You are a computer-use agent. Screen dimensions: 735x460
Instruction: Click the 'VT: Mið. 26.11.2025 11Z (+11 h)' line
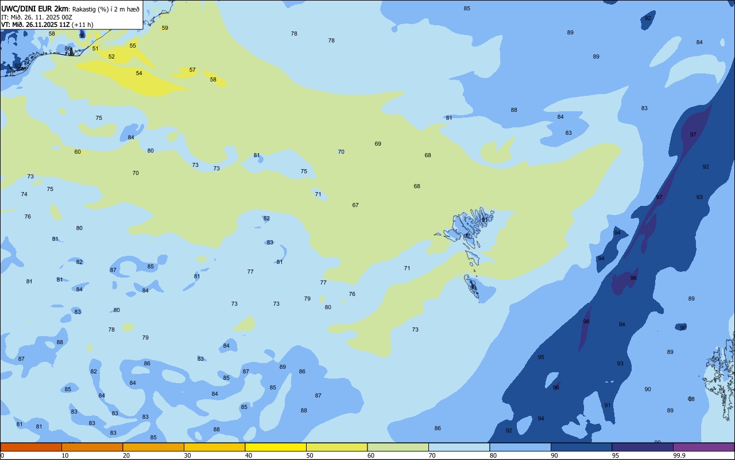[47, 24]
